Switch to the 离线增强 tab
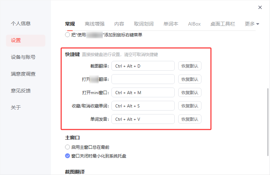This screenshot has width=270, height=175. point(95,24)
